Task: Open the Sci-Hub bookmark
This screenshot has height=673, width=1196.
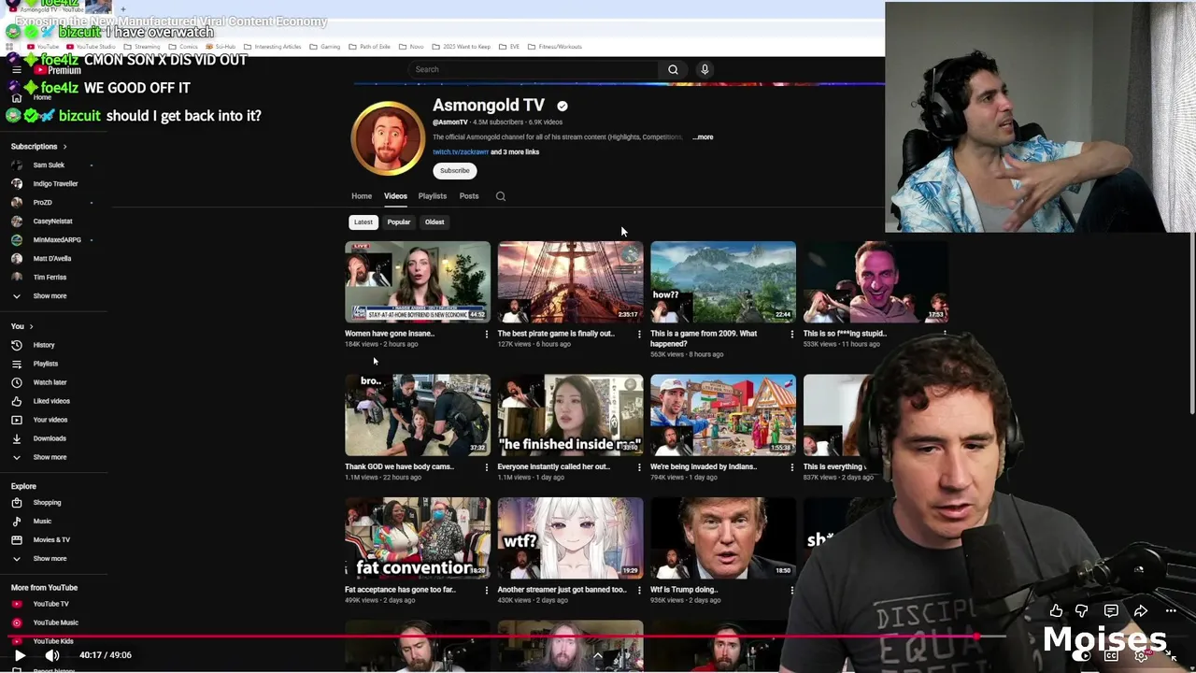Action: click(x=221, y=47)
